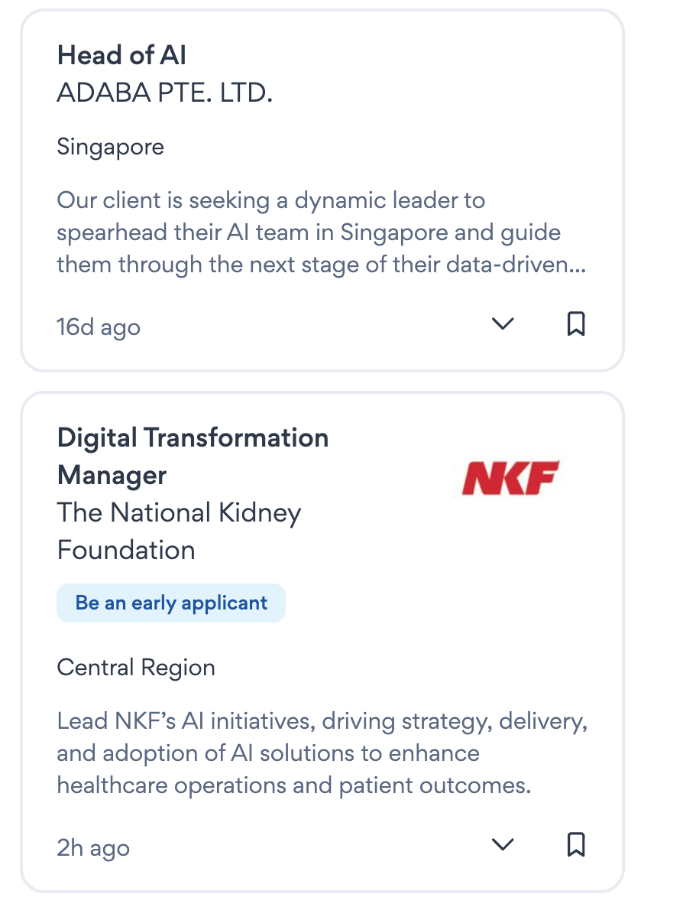
Task: Expand the Head of AI job details
Action: click(x=502, y=324)
